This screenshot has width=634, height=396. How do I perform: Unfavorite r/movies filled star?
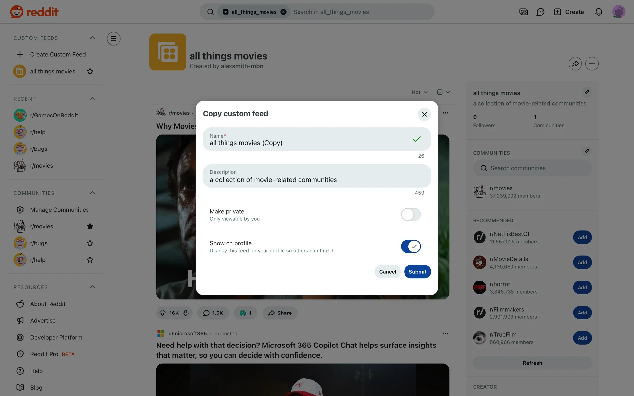coord(90,226)
